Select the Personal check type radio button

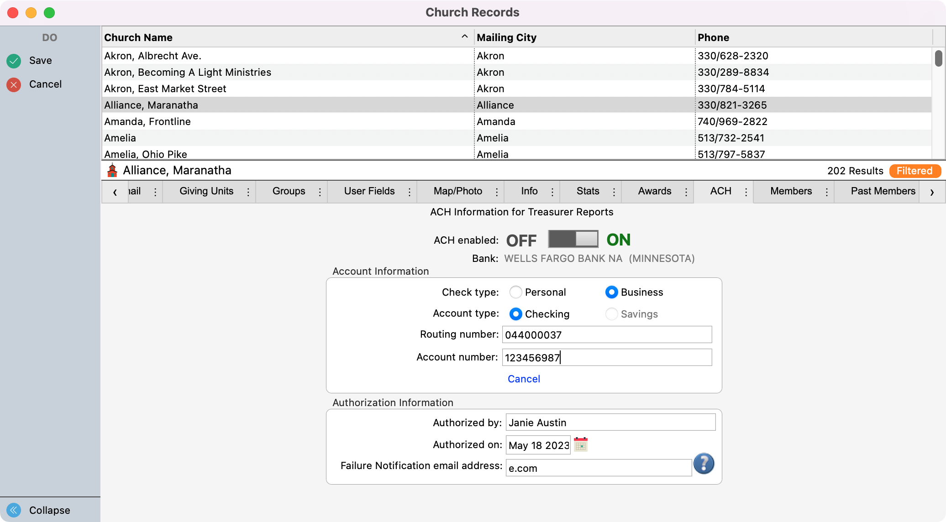pyautogui.click(x=515, y=292)
